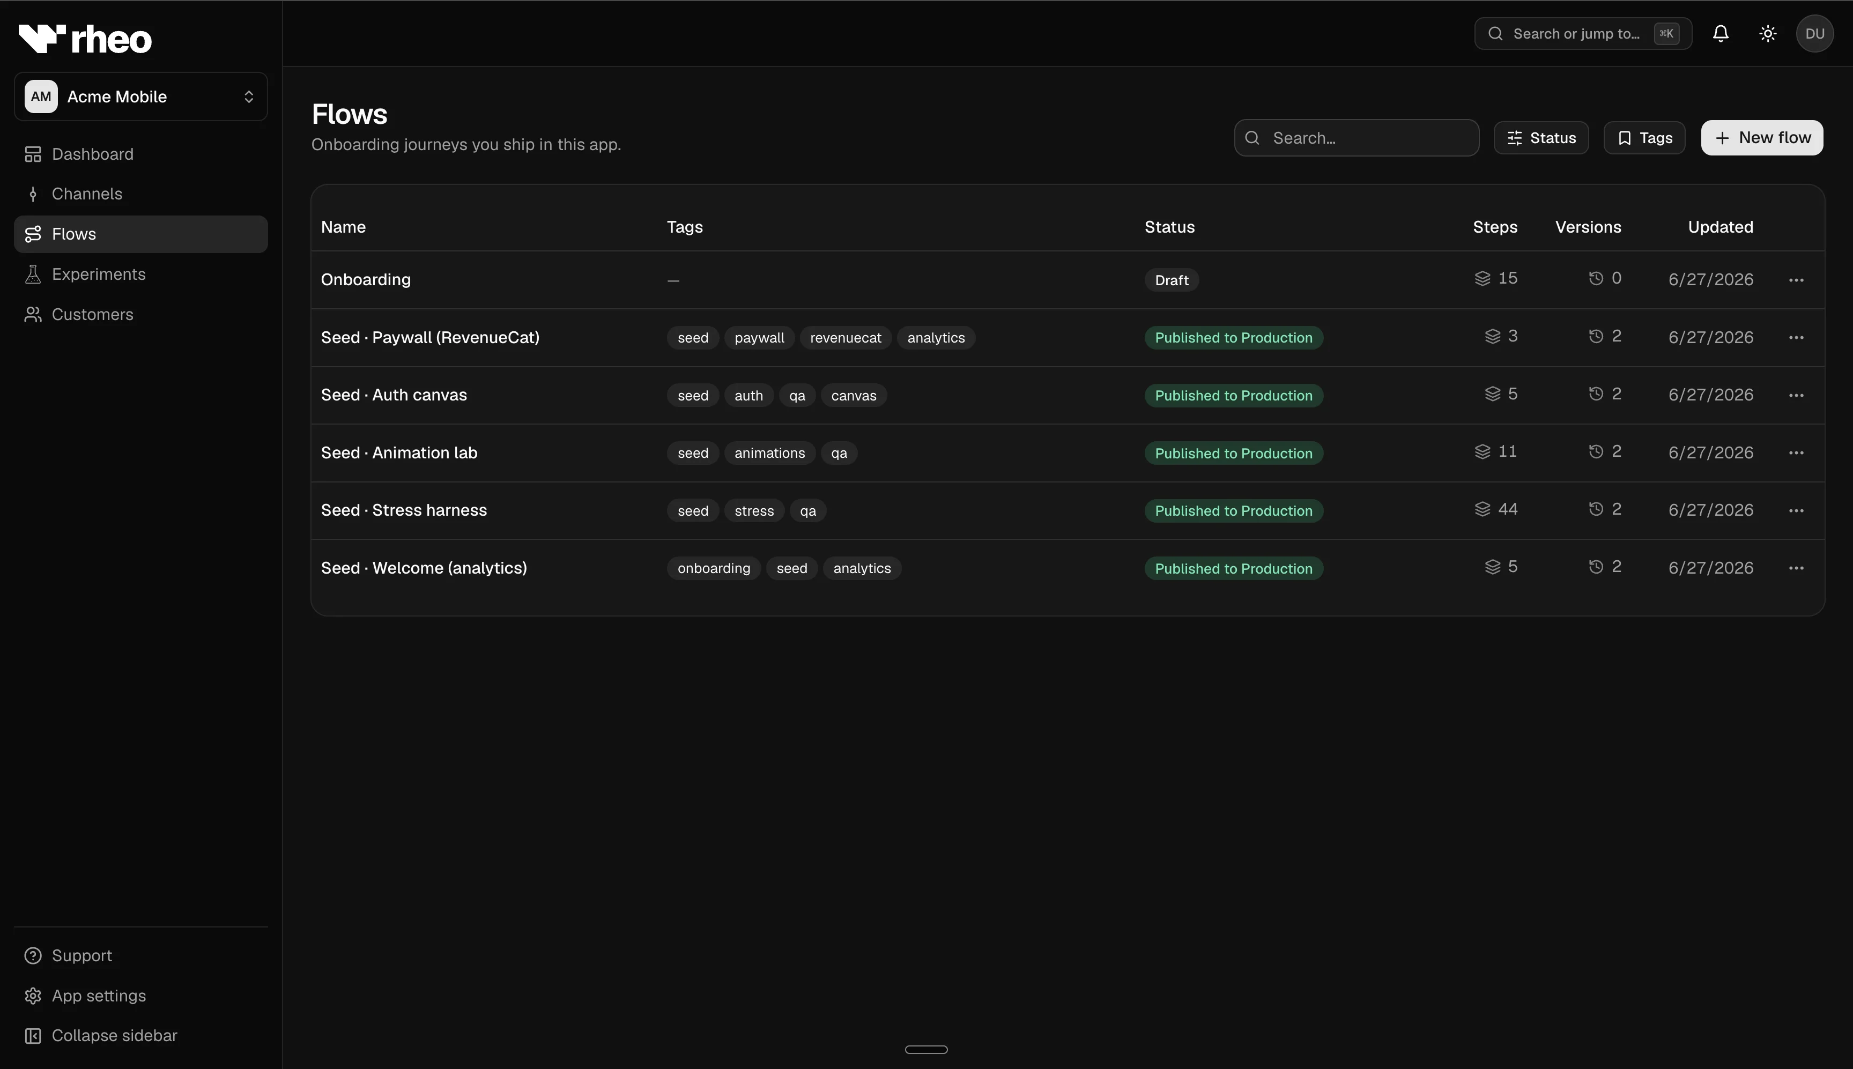
Task: Open the Acme Mobile app switcher
Action: (x=140, y=96)
